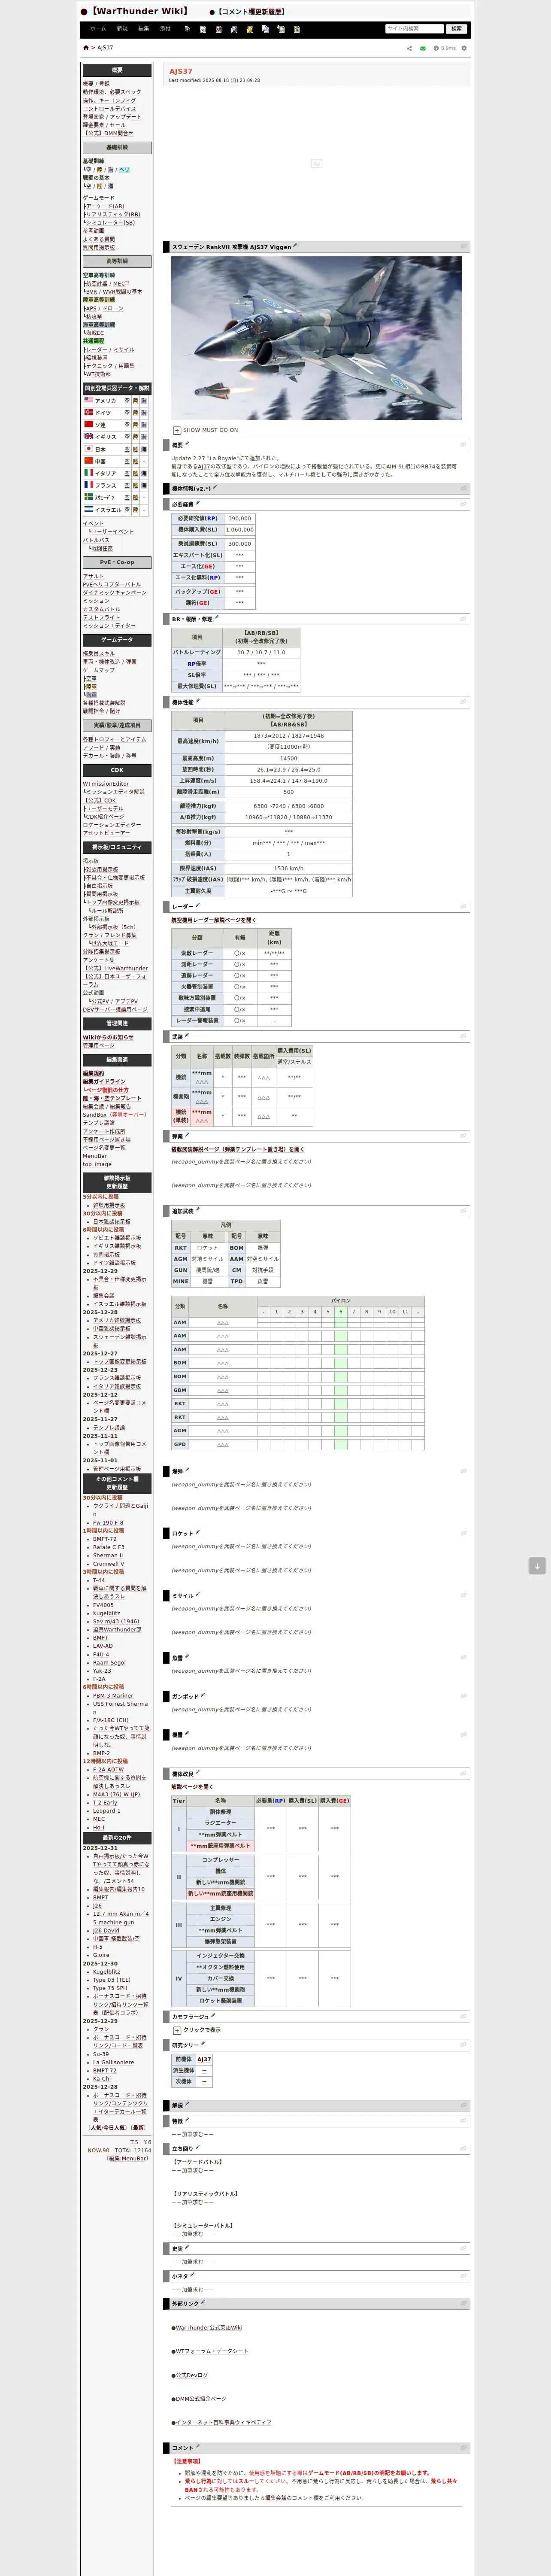Image resolution: width=551 pixels, height=2576 pixels.
Task: Click the home icon in the breadcrumb
Action: pyautogui.click(x=86, y=48)
